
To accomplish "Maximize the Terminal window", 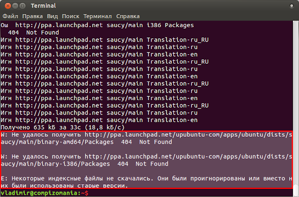I will [x=22, y=6].
